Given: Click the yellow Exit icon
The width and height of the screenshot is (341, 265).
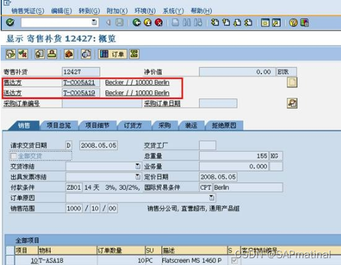Looking at the screenshot, I should (x=148, y=23).
